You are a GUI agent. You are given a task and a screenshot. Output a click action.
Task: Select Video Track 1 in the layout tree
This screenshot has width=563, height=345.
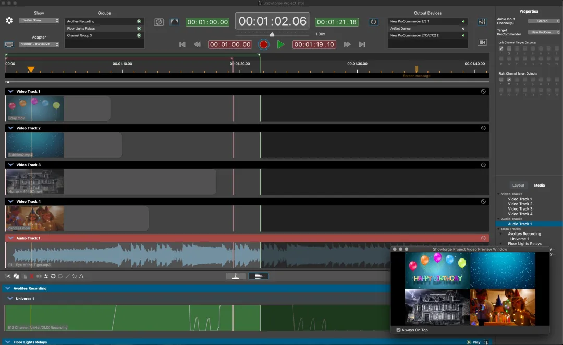click(520, 199)
